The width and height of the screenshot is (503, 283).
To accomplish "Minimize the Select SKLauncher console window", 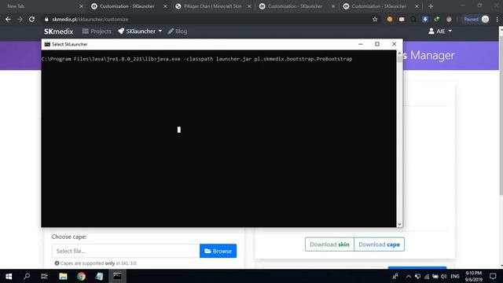I will point(361,44).
